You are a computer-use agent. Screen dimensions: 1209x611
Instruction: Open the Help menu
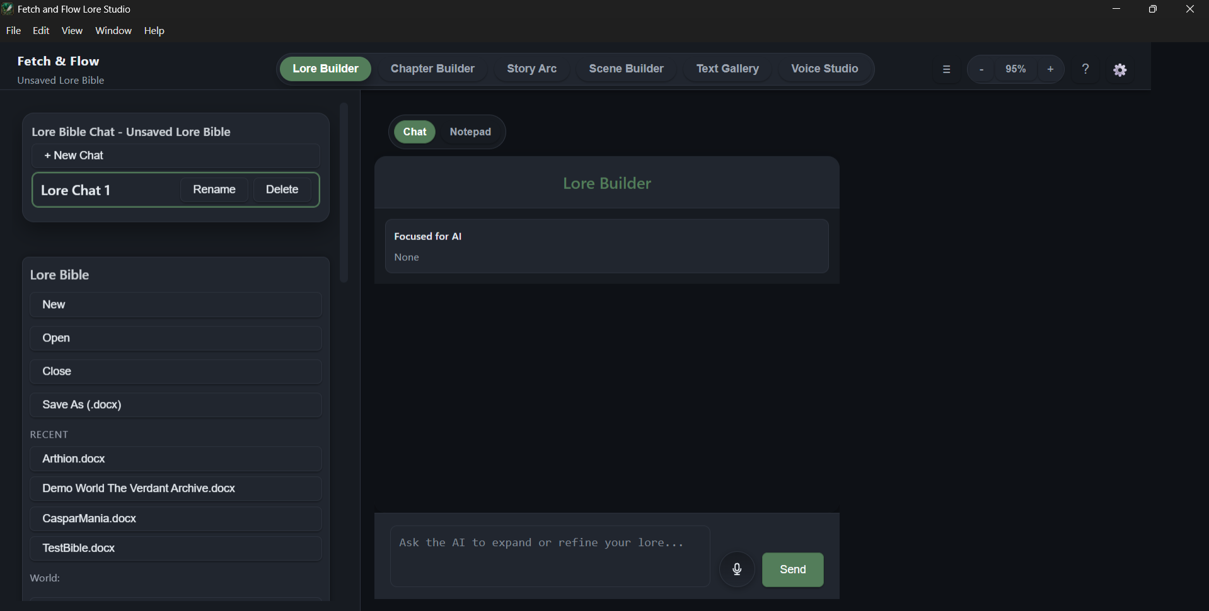[154, 30]
